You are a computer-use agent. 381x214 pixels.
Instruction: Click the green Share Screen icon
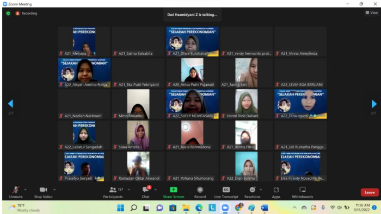(x=174, y=190)
